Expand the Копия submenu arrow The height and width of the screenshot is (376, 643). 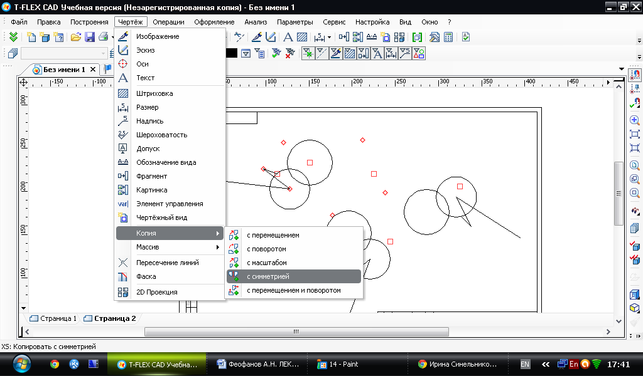coord(218,233)
